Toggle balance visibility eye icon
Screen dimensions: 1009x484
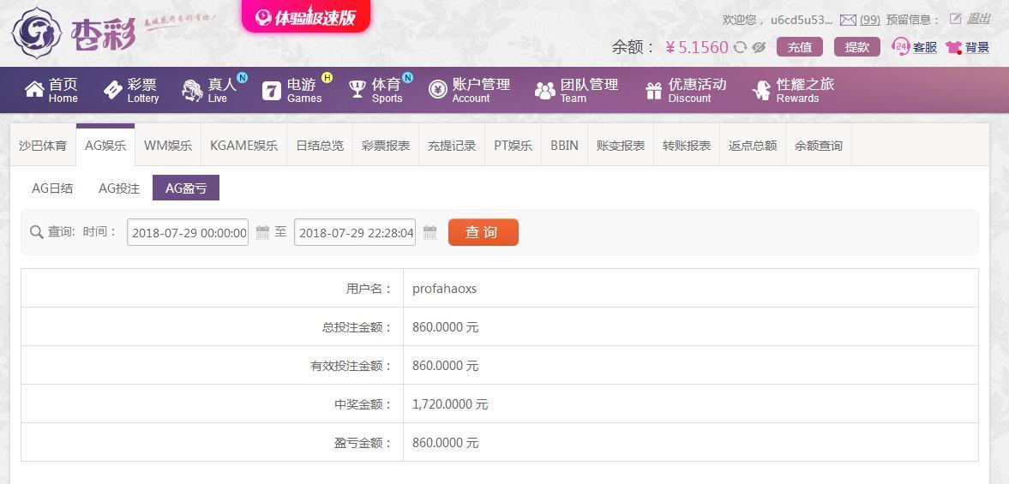click(x=759, y=47)
